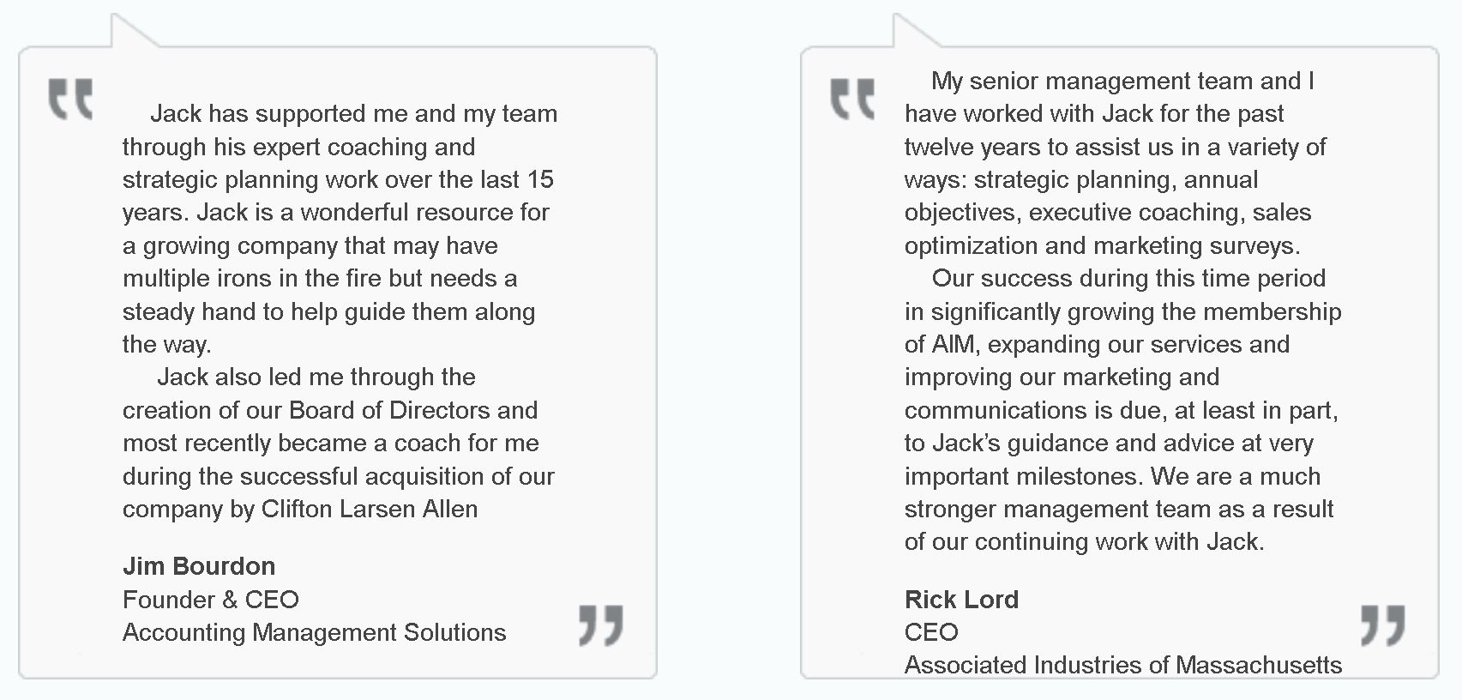
Task: Click the closing quote mark in Jim Bourdon's testimonial
Action: pos(601,625)
